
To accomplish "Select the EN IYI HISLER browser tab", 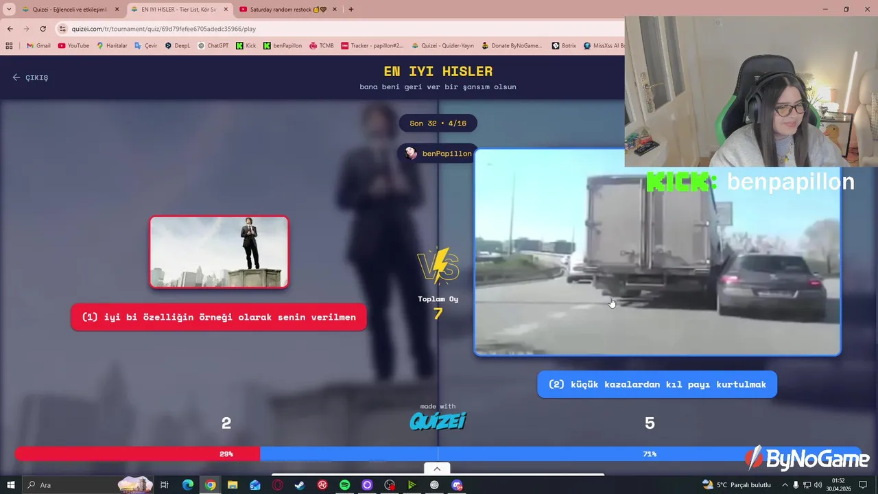I will (179, 10).
